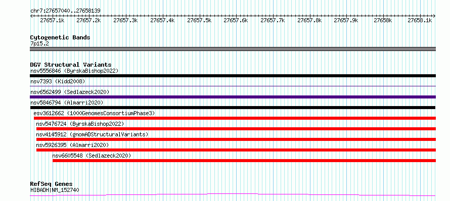Click the HIBADH|NM_152740 gene label

point(55,190)
